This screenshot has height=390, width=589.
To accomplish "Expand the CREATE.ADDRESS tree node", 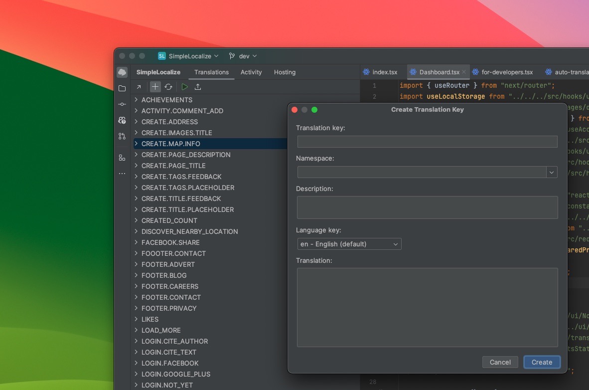I will [x=136, y=122].
